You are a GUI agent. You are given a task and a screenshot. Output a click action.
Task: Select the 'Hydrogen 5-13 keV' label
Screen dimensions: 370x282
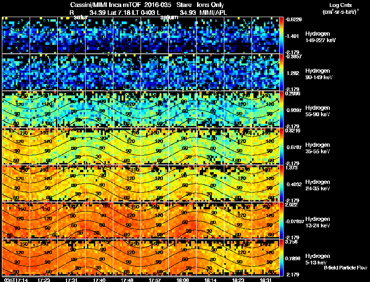(x=318, y=259)
